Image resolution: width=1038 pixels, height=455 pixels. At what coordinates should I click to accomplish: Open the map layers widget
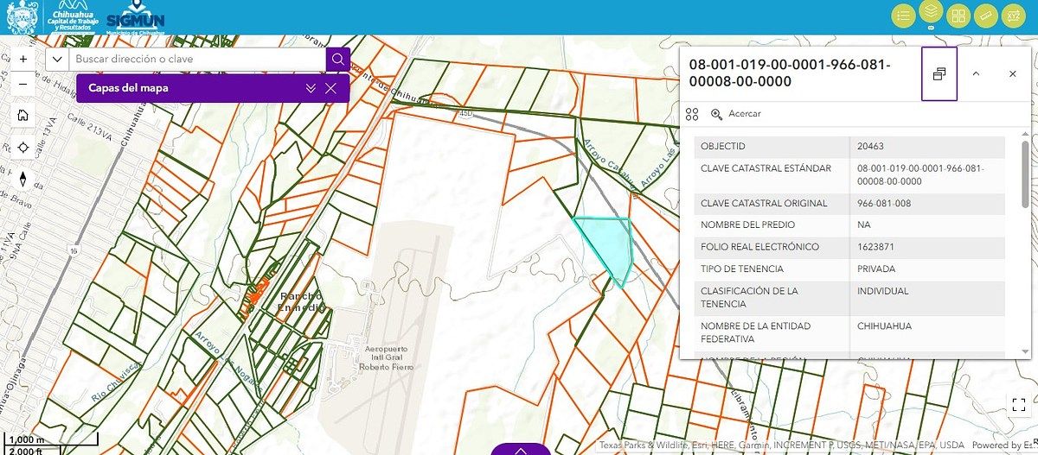pos(931,16)
